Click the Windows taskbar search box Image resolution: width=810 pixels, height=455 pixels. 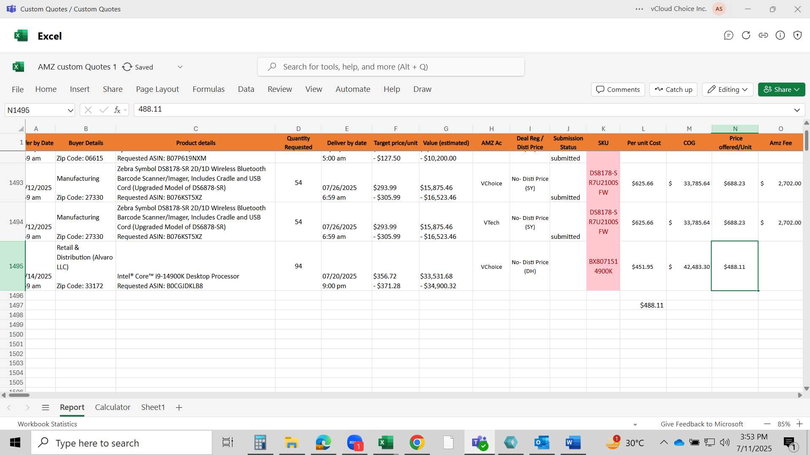pyautogui.click(x=121, y=443)
